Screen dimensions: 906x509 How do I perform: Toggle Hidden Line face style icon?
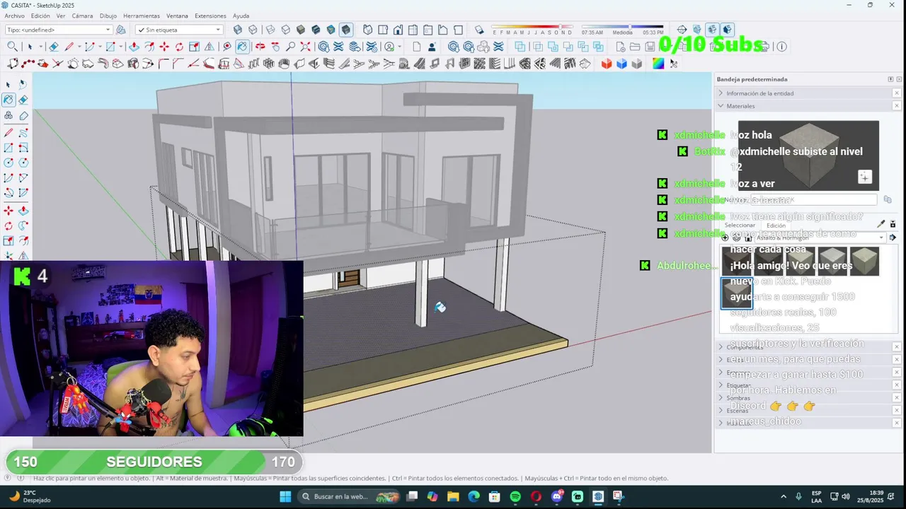click(x=285, y=30)
